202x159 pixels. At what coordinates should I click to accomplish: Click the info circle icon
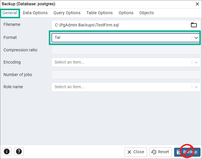point(7,151)
